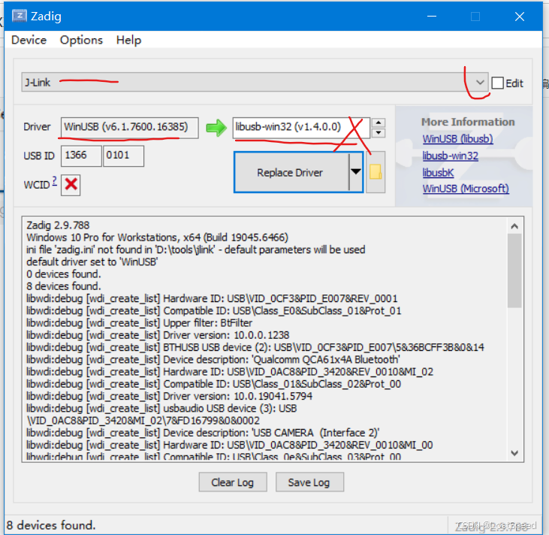
Task: Click the log scrollbar up arrow
Action: (514, 226)
